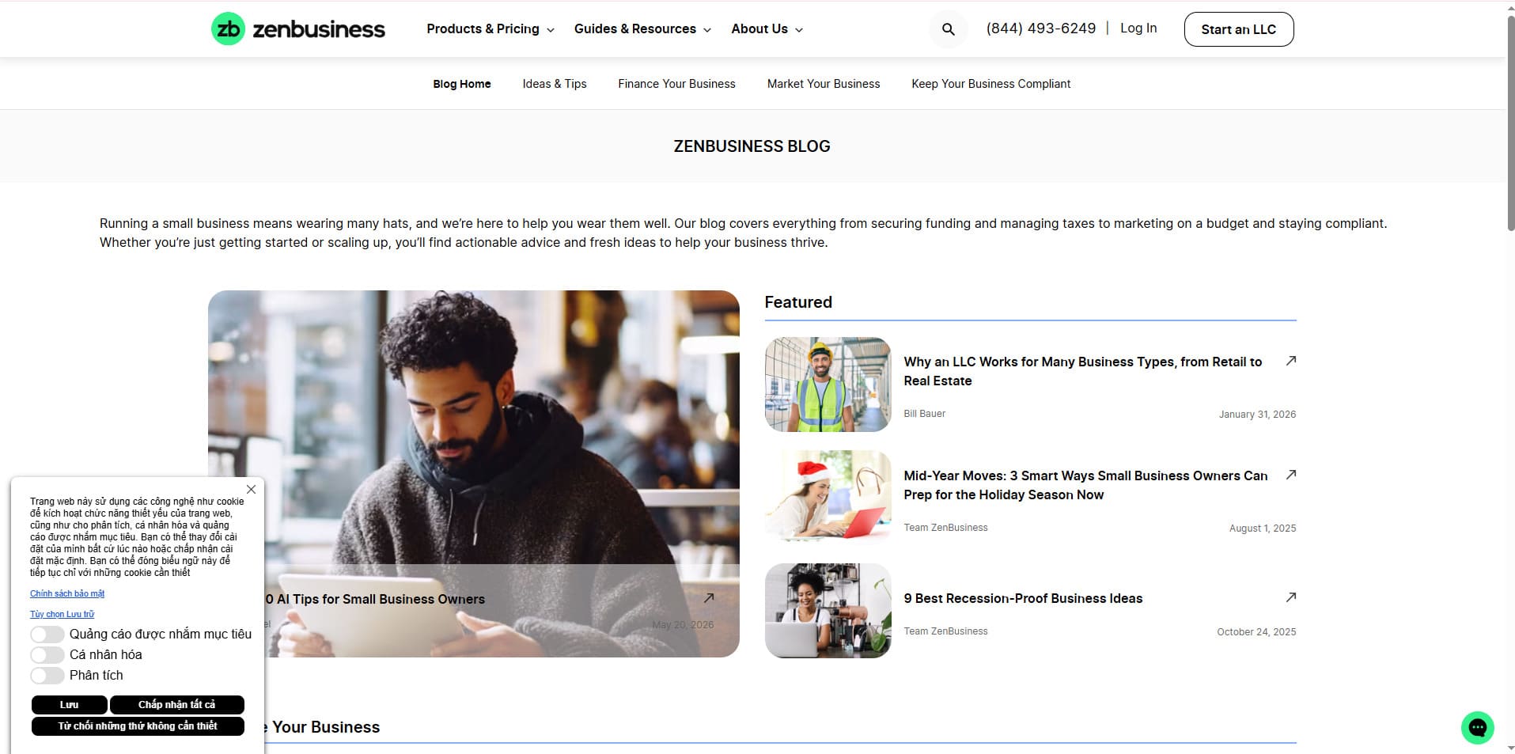
Task: Click date October 24, 2025
Action: coord(1256,632)
